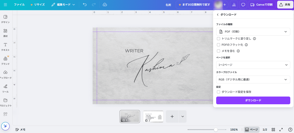
Task: Adjust the zoom slider
Action: point(216,130)
